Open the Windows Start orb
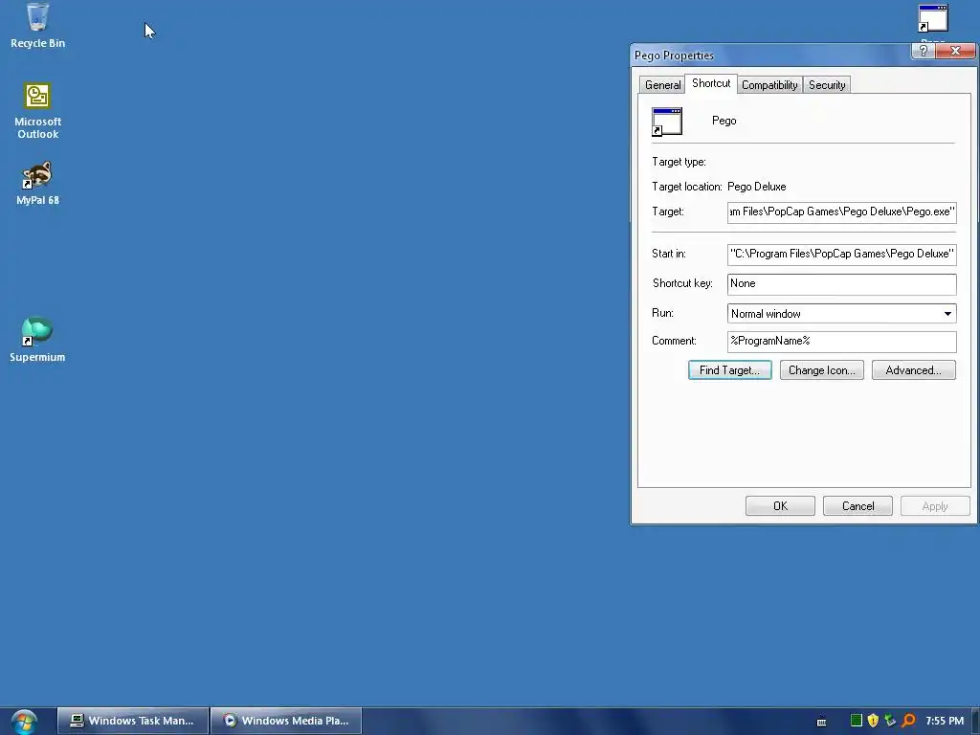This screenshot has width=980, height=735. (24, 722)
